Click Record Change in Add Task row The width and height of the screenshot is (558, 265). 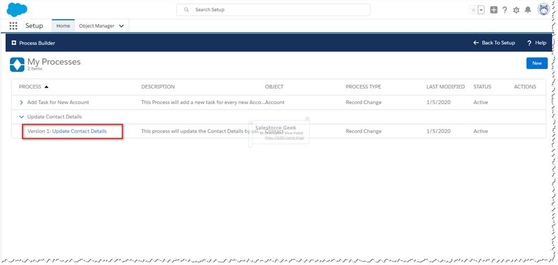(x=363, y=102)
